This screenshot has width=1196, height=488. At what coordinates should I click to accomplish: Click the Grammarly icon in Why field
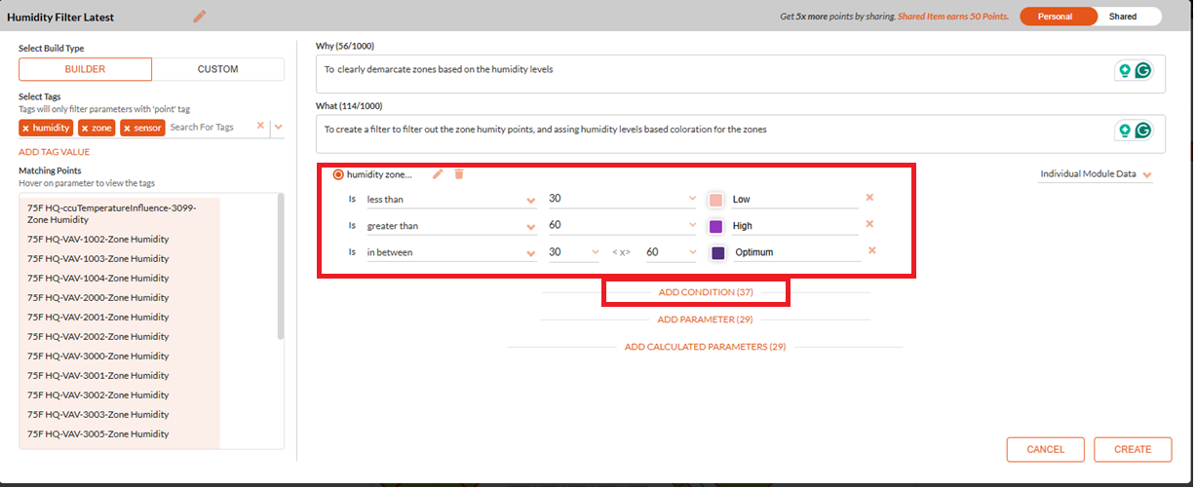1143,70
